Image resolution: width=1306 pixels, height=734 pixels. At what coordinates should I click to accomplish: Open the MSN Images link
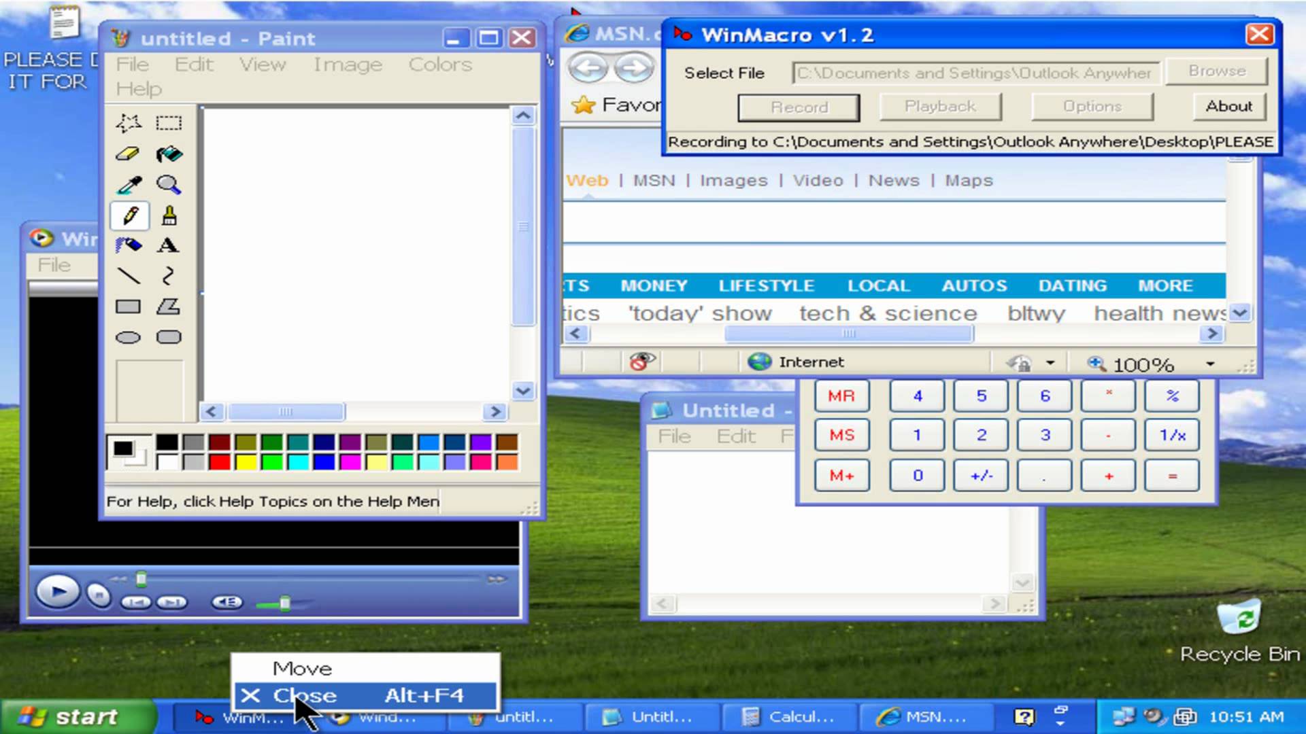(x=733, y=181)
